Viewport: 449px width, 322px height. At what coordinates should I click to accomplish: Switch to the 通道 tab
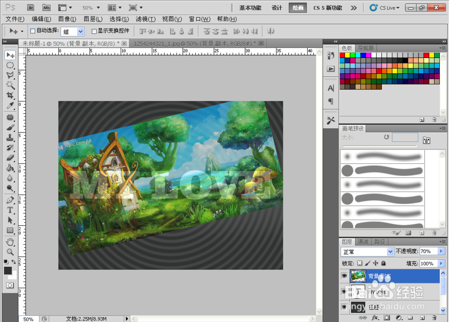pyautogui.click(x=363, y=241)
